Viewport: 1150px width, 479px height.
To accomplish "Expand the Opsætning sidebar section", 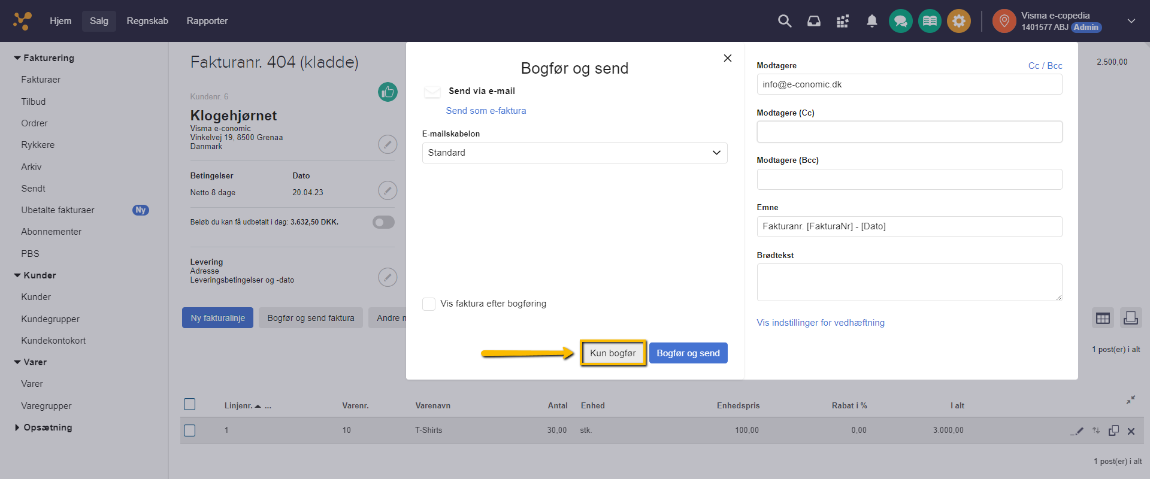I will pyautogui.click(x=17, y=428).
